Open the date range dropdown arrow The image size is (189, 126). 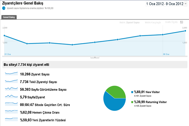pyautogui.click(x=186, y=4)
